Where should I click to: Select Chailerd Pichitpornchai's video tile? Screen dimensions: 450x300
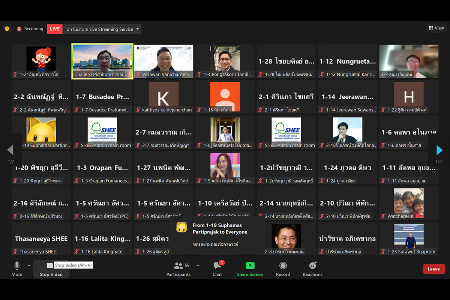coord(102,61)
